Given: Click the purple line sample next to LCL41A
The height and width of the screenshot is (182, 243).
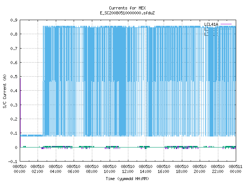Looking at the screenshot, I should coord(226,24).
